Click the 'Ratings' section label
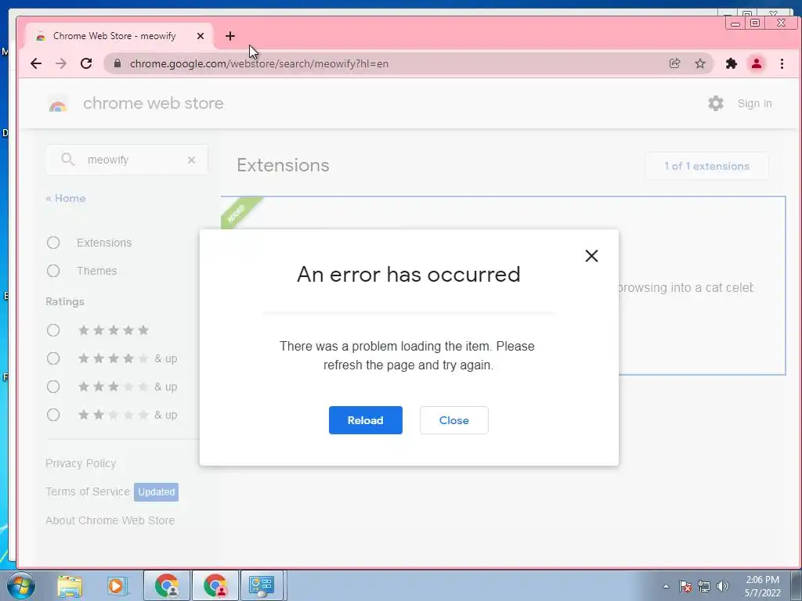Viewport: 802px width, 601px height. pyautogui.click(x=65, y=301)
